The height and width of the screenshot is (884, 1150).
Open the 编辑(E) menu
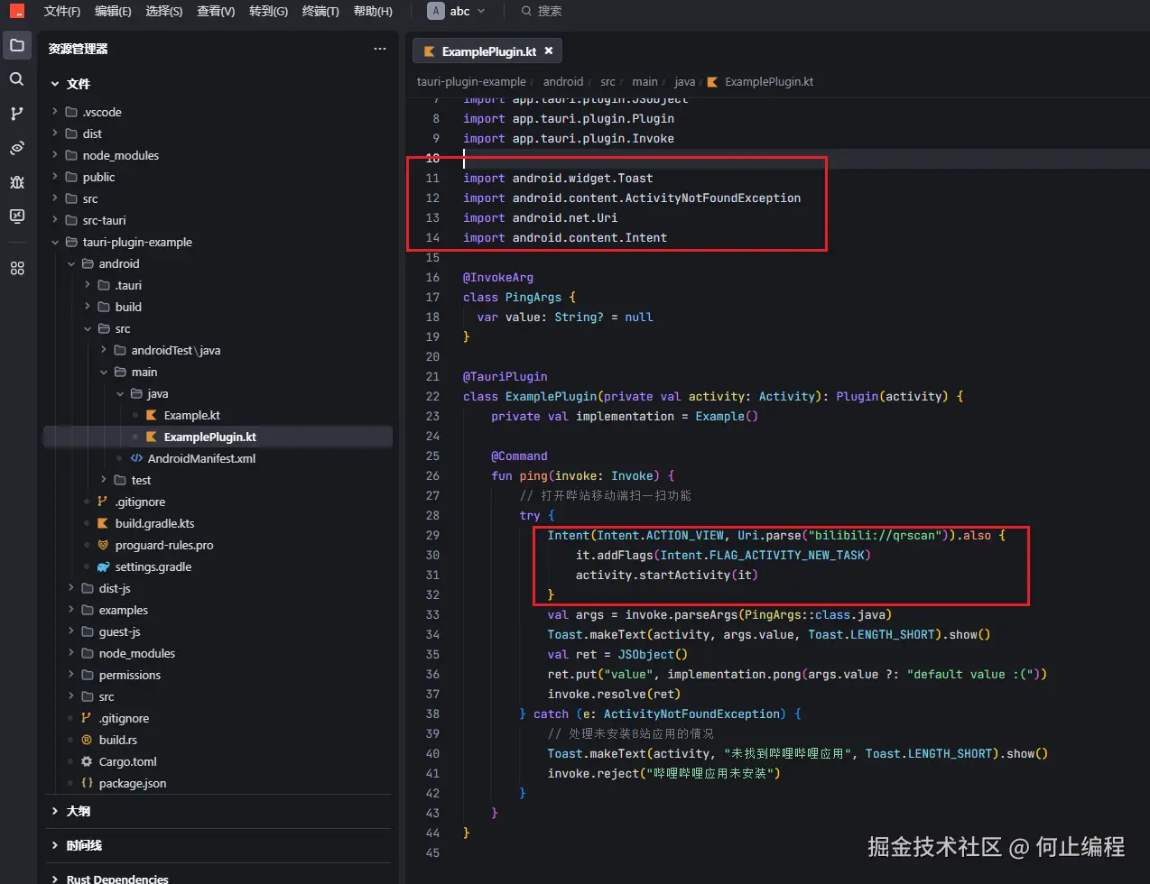(113, 11)
